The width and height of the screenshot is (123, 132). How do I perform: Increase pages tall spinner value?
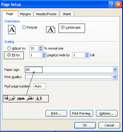point(87,54)
